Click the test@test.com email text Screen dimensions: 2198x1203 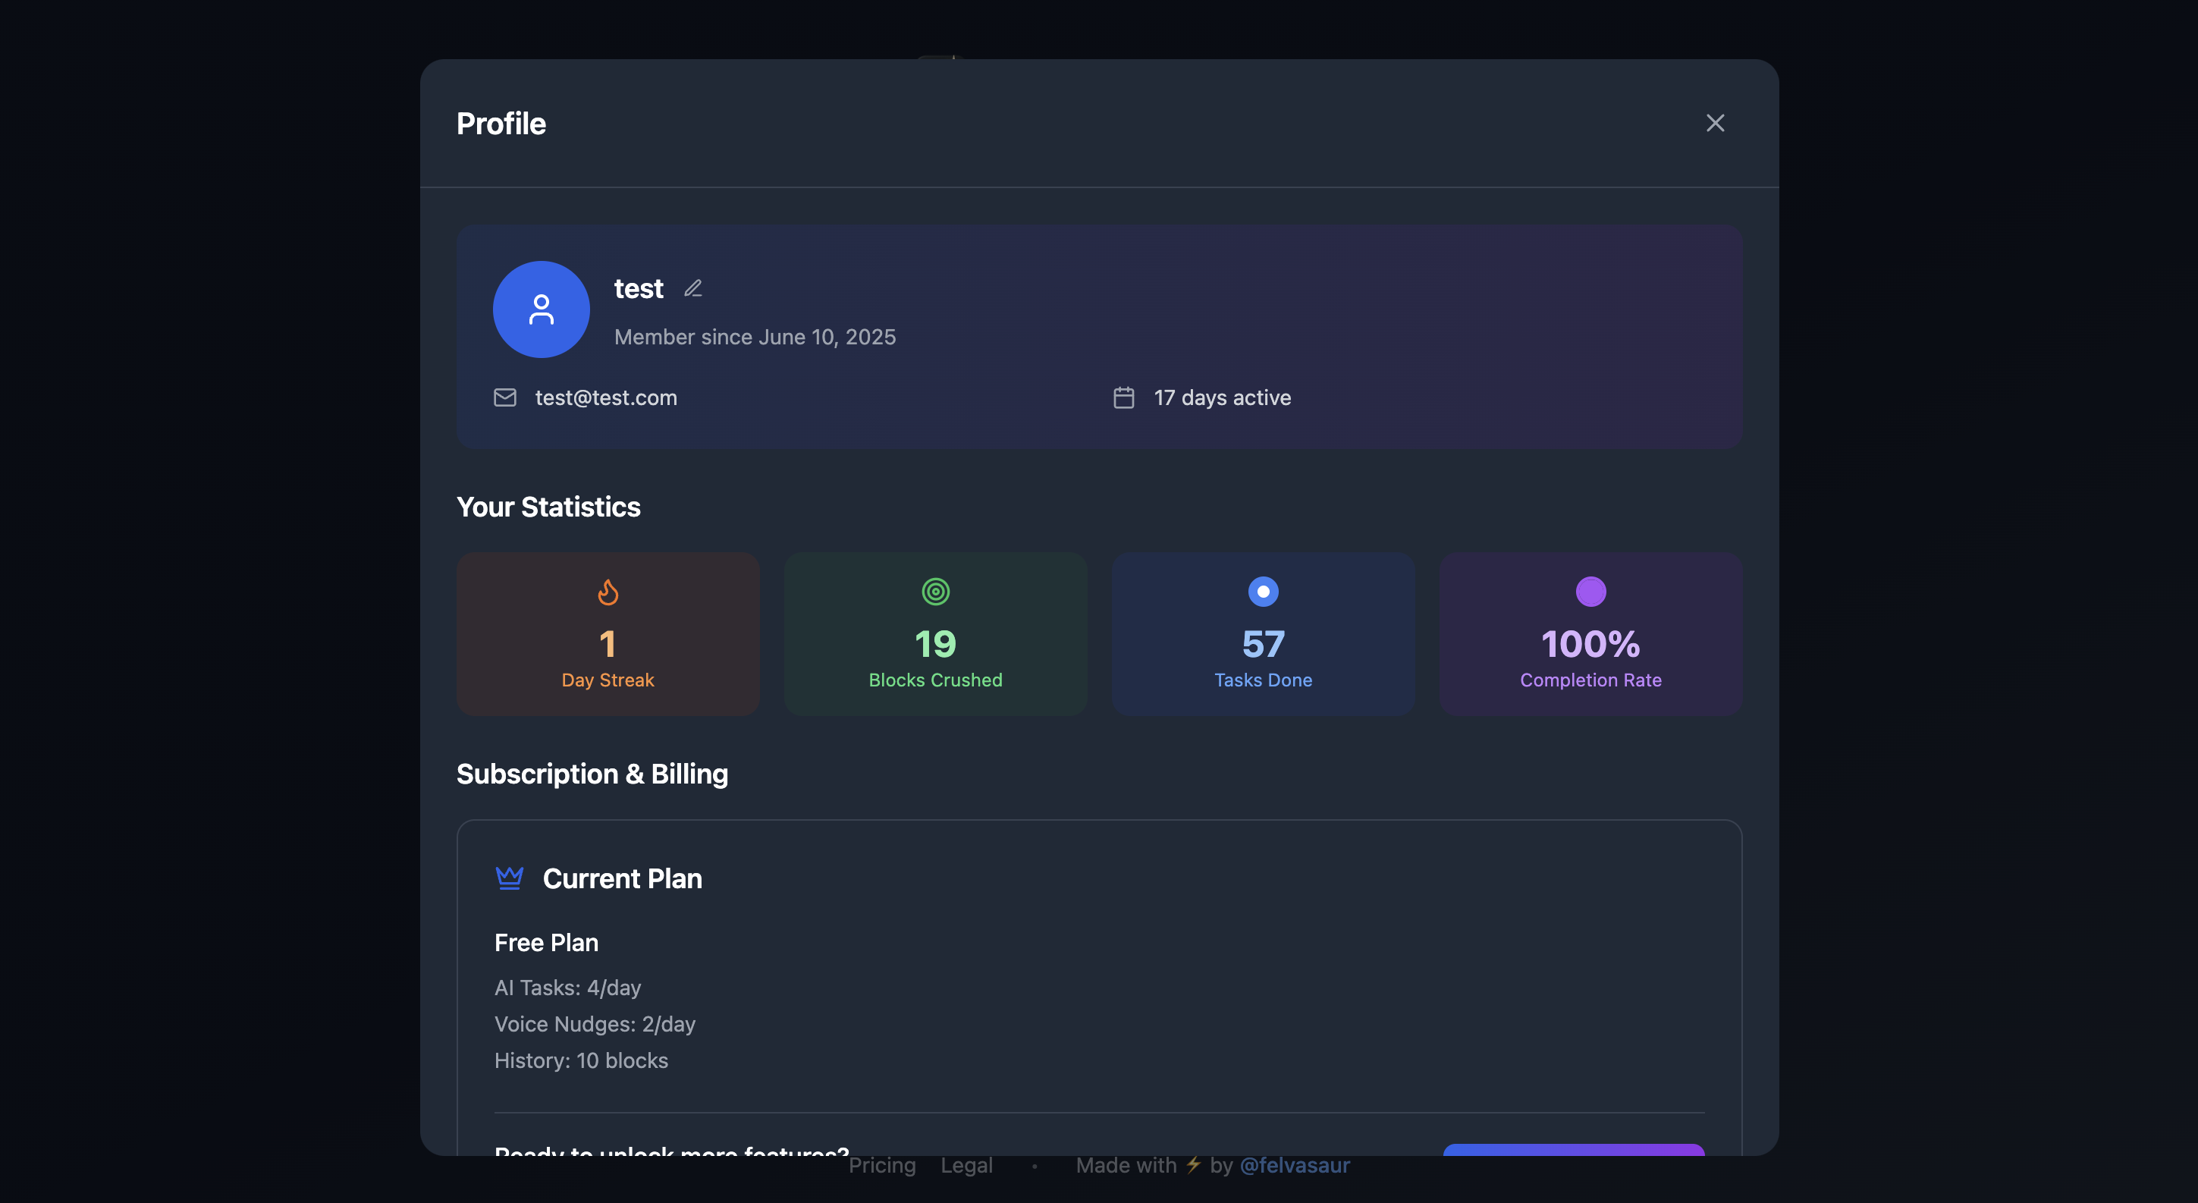coord(606,397)
